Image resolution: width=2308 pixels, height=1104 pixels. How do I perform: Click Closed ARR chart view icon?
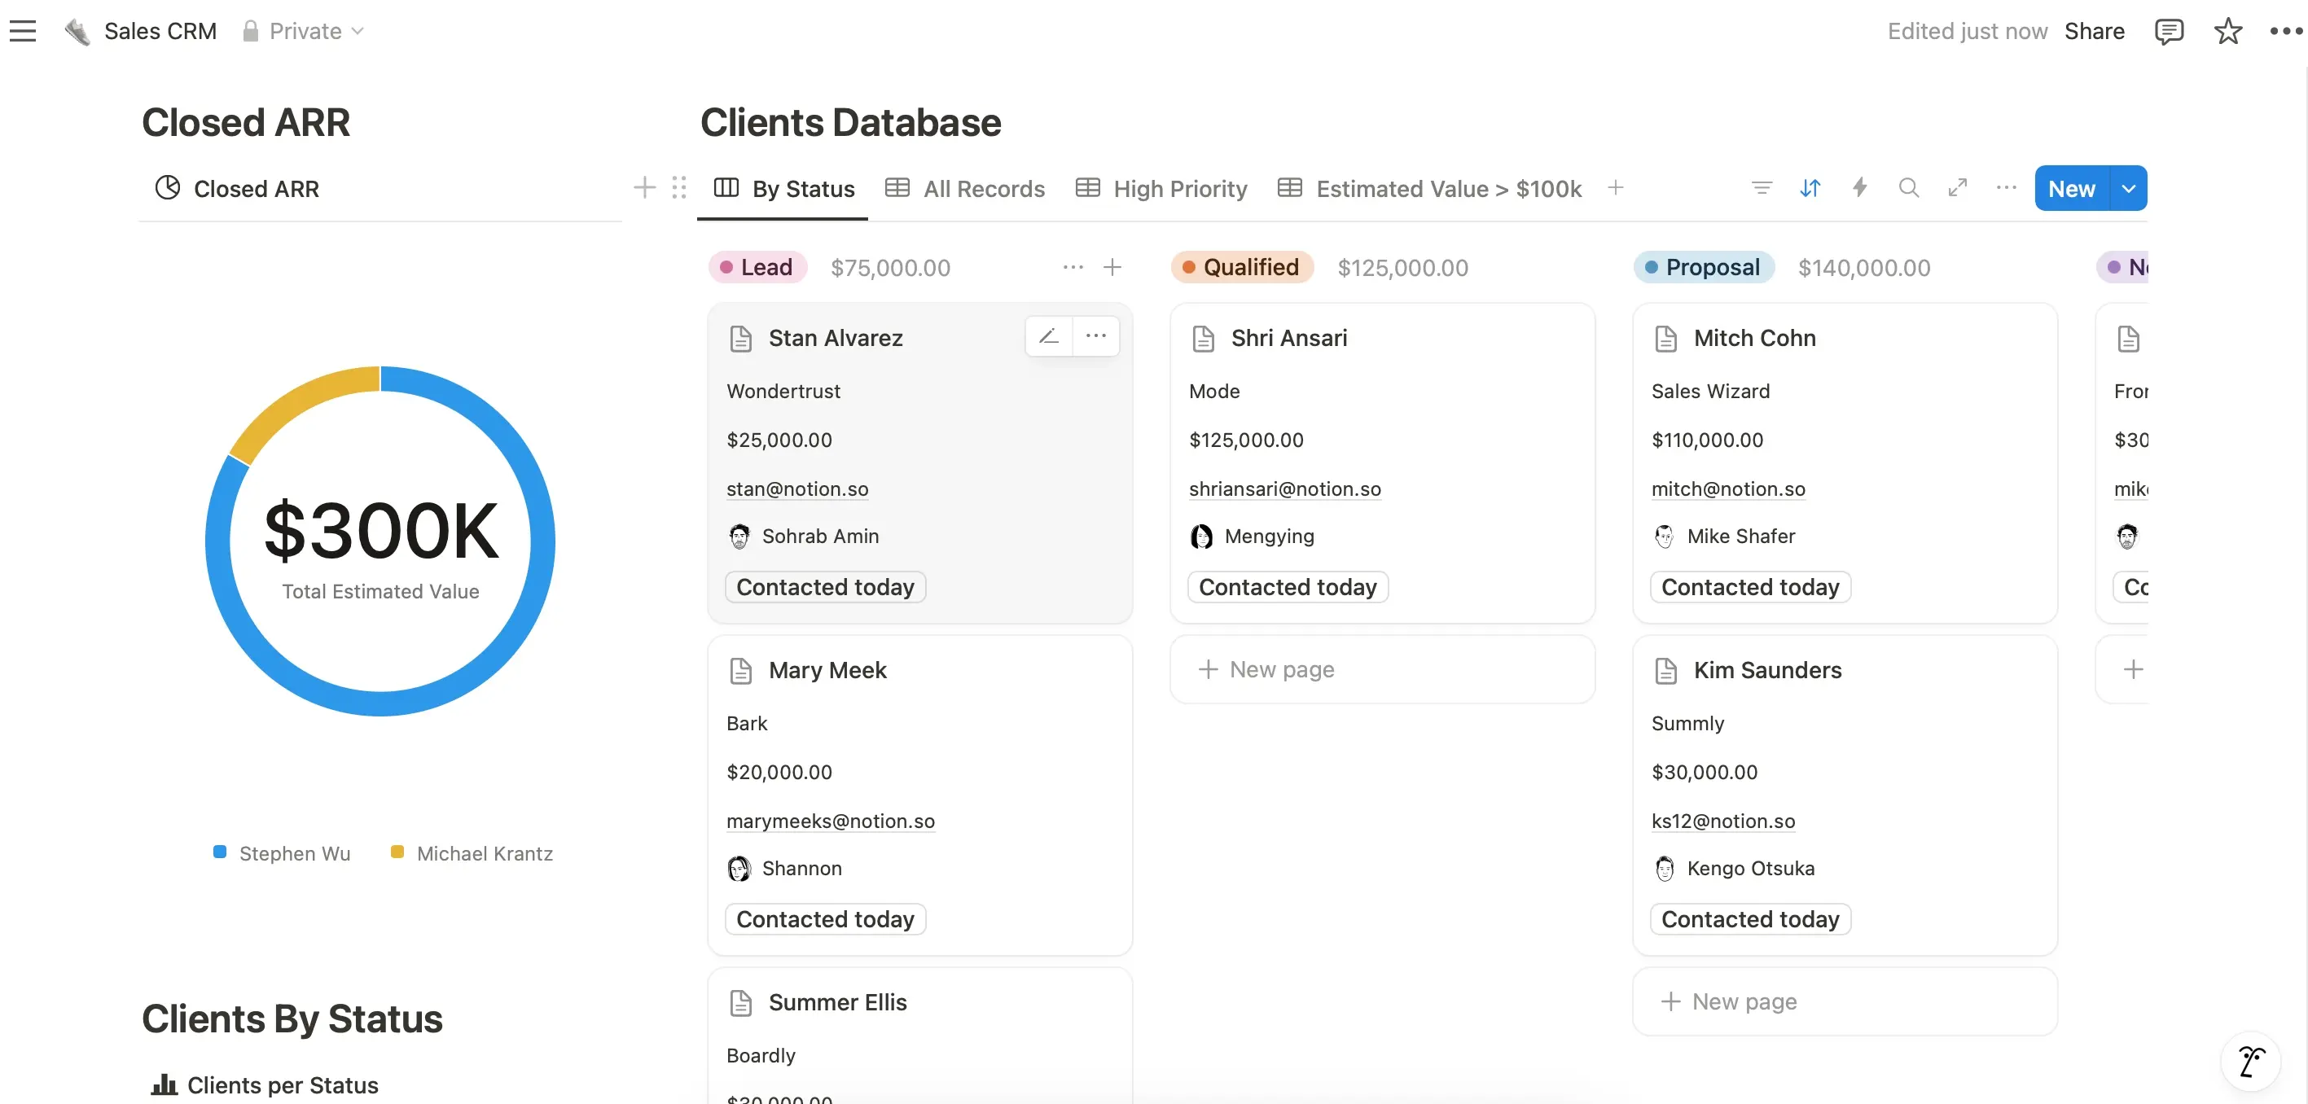coord(168,188)
